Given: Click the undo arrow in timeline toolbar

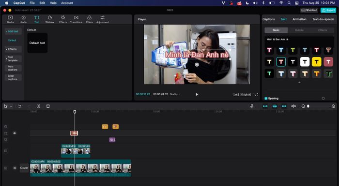Looking at the screenshot, I should coord(20,106).
